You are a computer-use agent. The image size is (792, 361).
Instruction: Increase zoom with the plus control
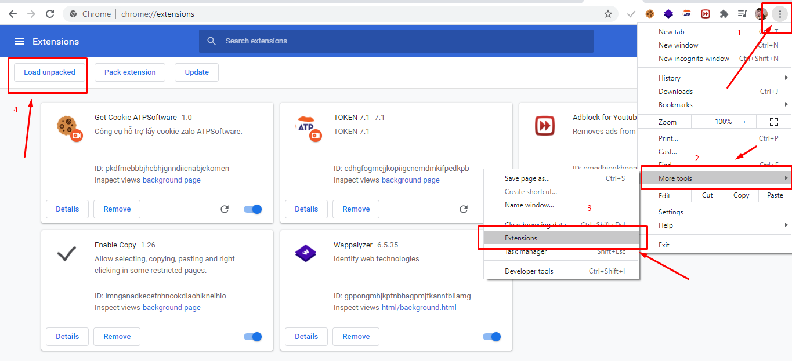click(744, 122)
